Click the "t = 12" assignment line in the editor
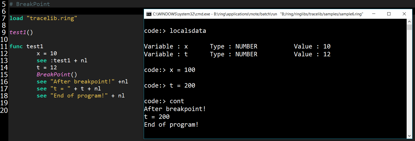The height and width of the screenshot is (141, 415). coord(47,68)
